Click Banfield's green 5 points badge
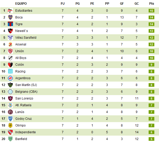Image resolution: width=159 pixels, height=146 pixels. [151, 139]
